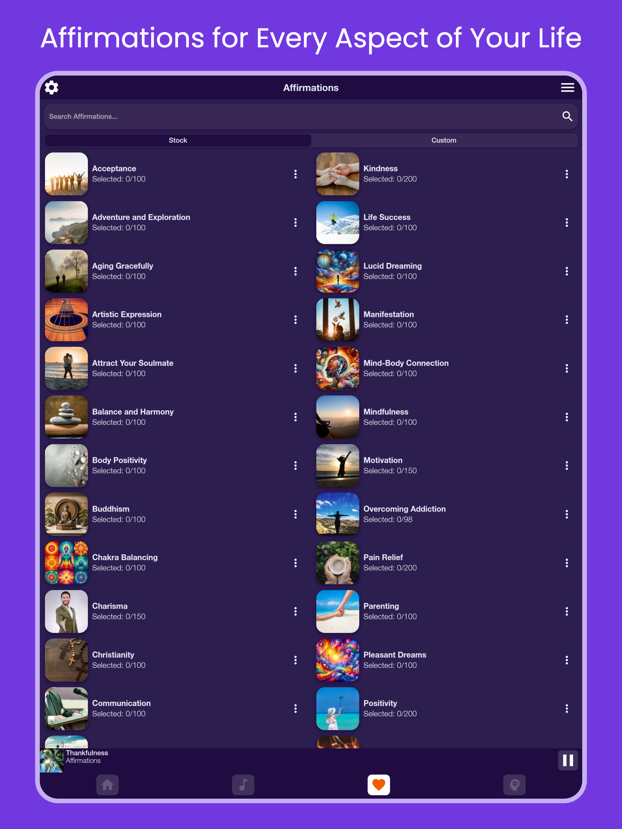Select the heart affirmations tab
The width and height of the screenshot is (622, 829).
click(378, 784)
